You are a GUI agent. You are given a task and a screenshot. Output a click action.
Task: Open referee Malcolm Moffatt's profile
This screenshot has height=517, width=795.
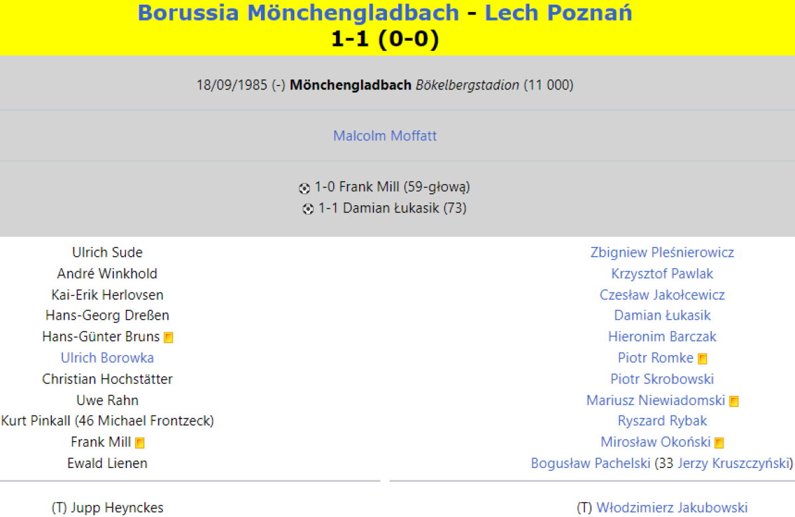pos(385,136)
